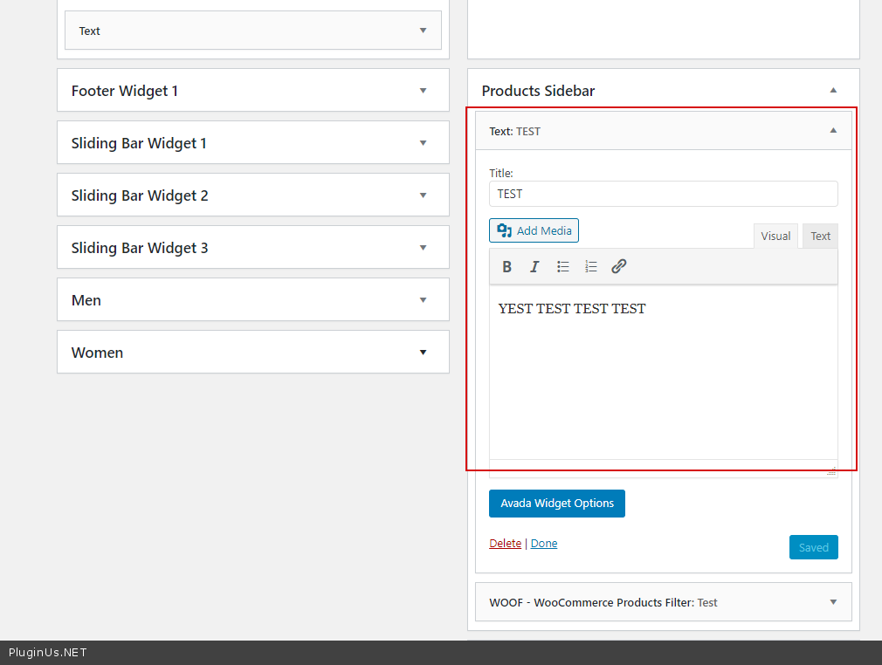Switch to the Text editor tab

tap(820, 237)
